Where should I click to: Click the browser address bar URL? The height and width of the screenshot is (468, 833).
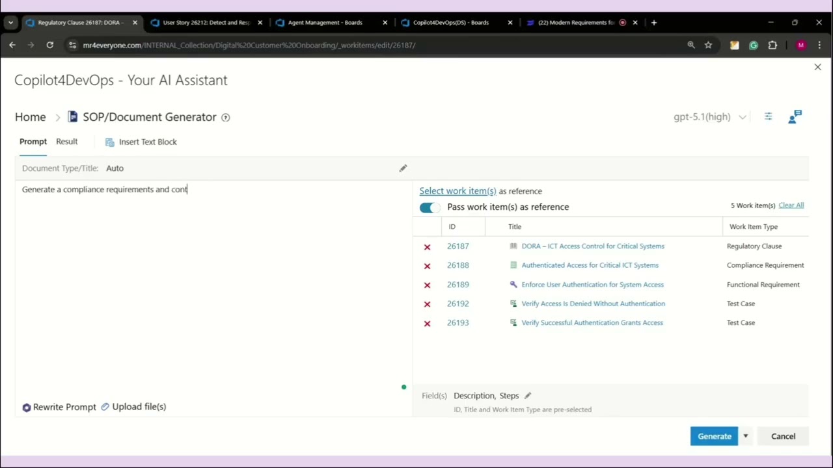(249, 45)
